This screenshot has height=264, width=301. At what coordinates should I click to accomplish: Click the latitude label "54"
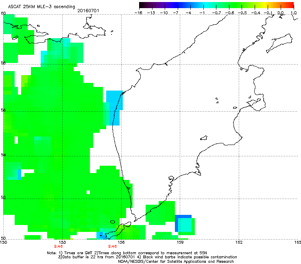pos(3,155)
